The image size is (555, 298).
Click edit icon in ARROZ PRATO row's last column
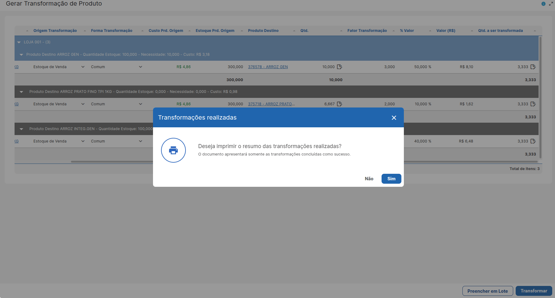533,104
